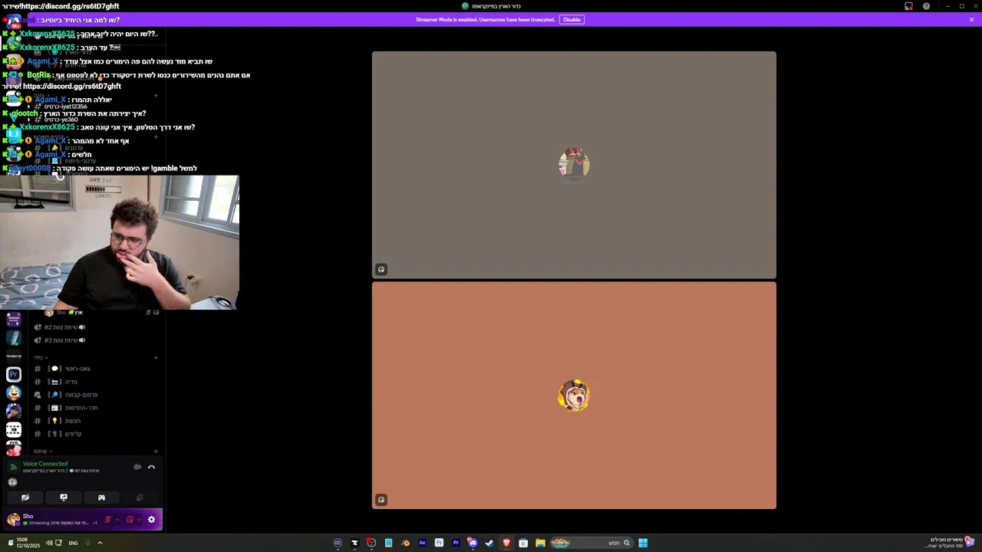
Task: Dismiss the Streamer Mode purple banner
Action: click(971, 19)
